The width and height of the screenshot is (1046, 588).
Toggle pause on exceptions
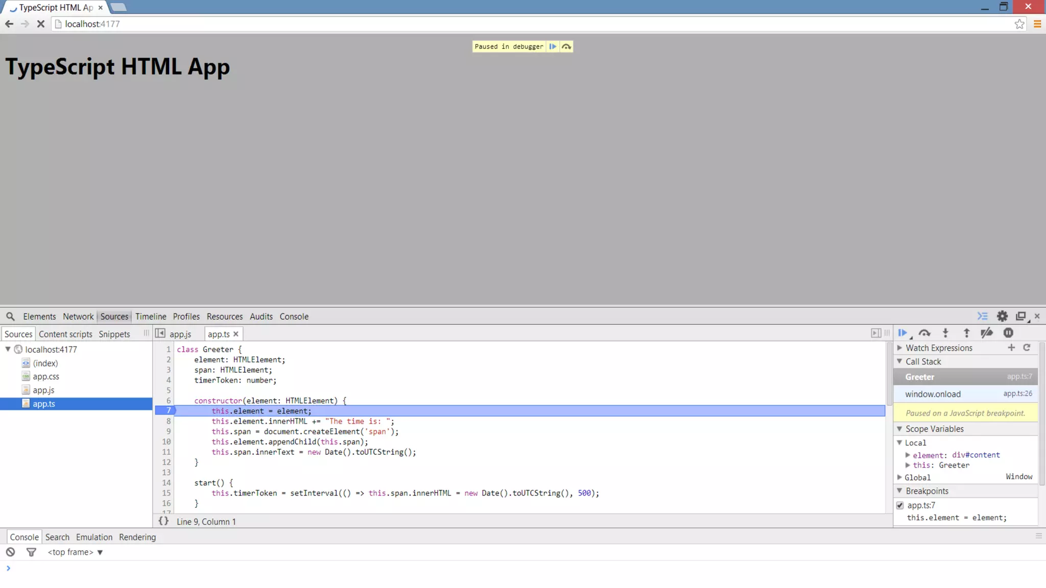click(1008, 333)
